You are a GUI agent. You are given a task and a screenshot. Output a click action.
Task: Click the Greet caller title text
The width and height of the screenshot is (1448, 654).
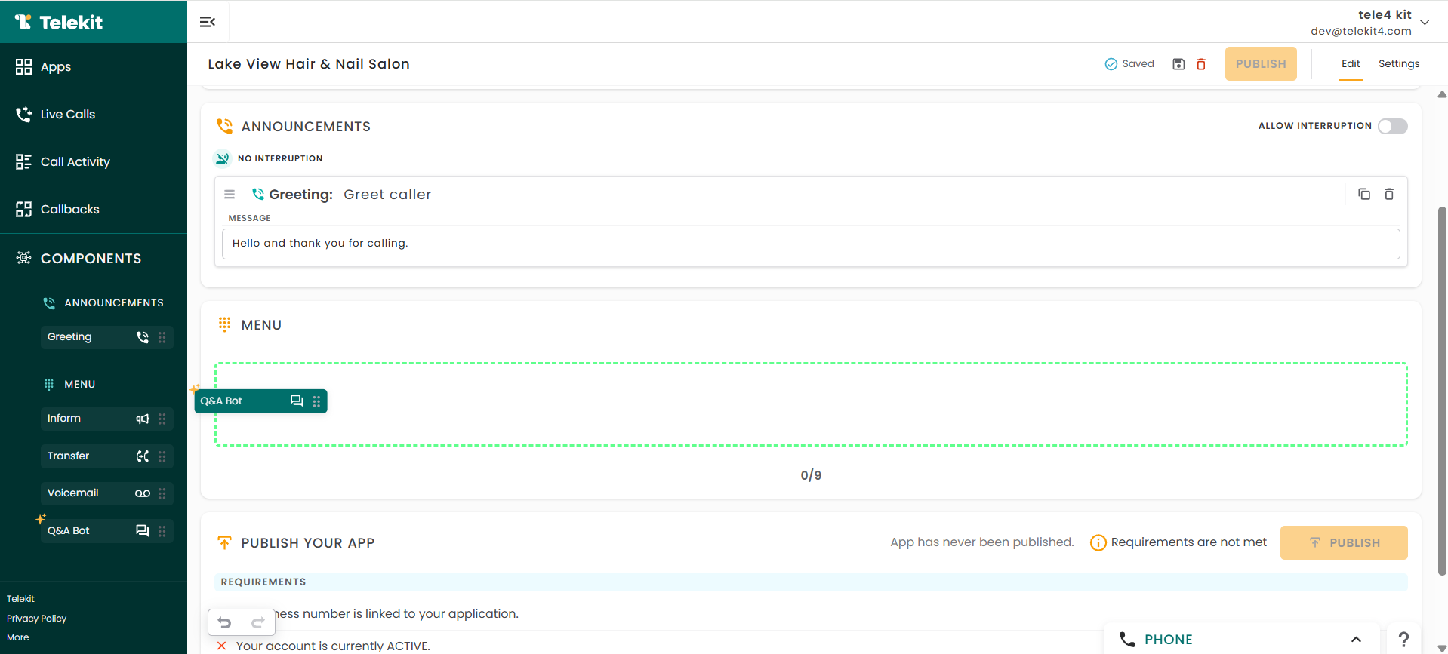coord(387,195)
